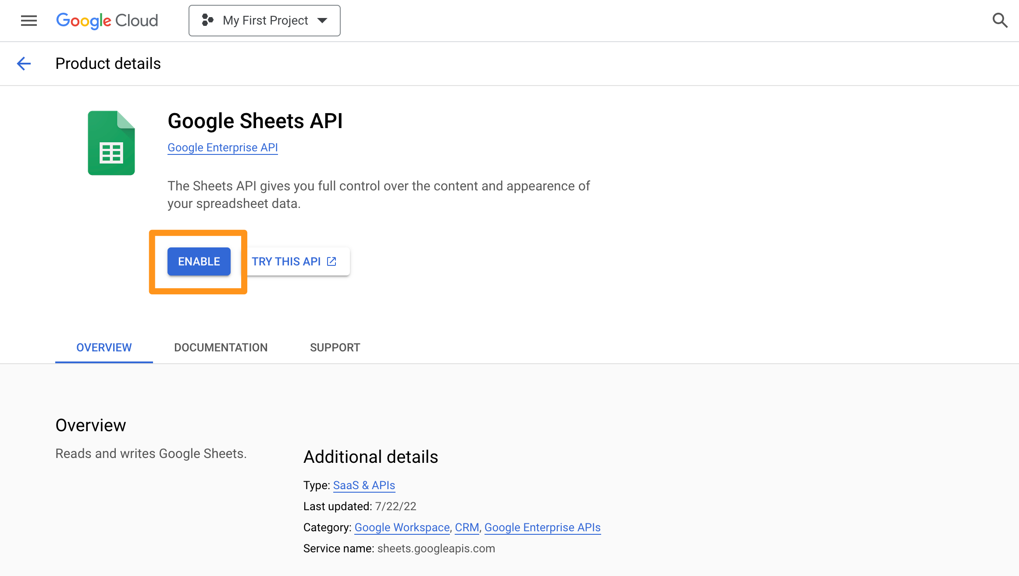Switch to the OVERVIEW tab
The width and height of the screenshot is (1019, 576).
(x=104, y=347)
